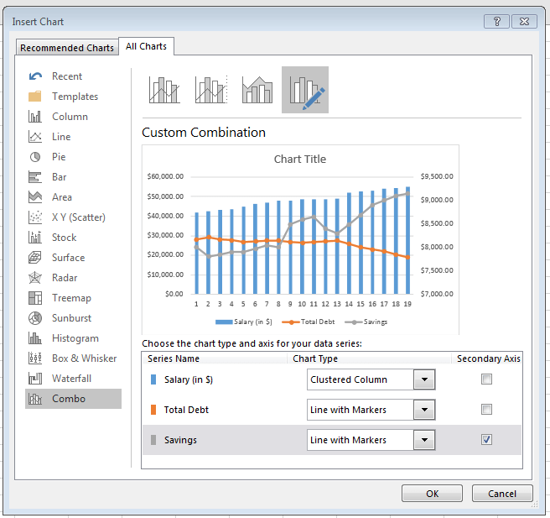Viewport: 550px width, 518px height.
Task: Enable secondary axis for Total Debt
Action: [486, 410]
